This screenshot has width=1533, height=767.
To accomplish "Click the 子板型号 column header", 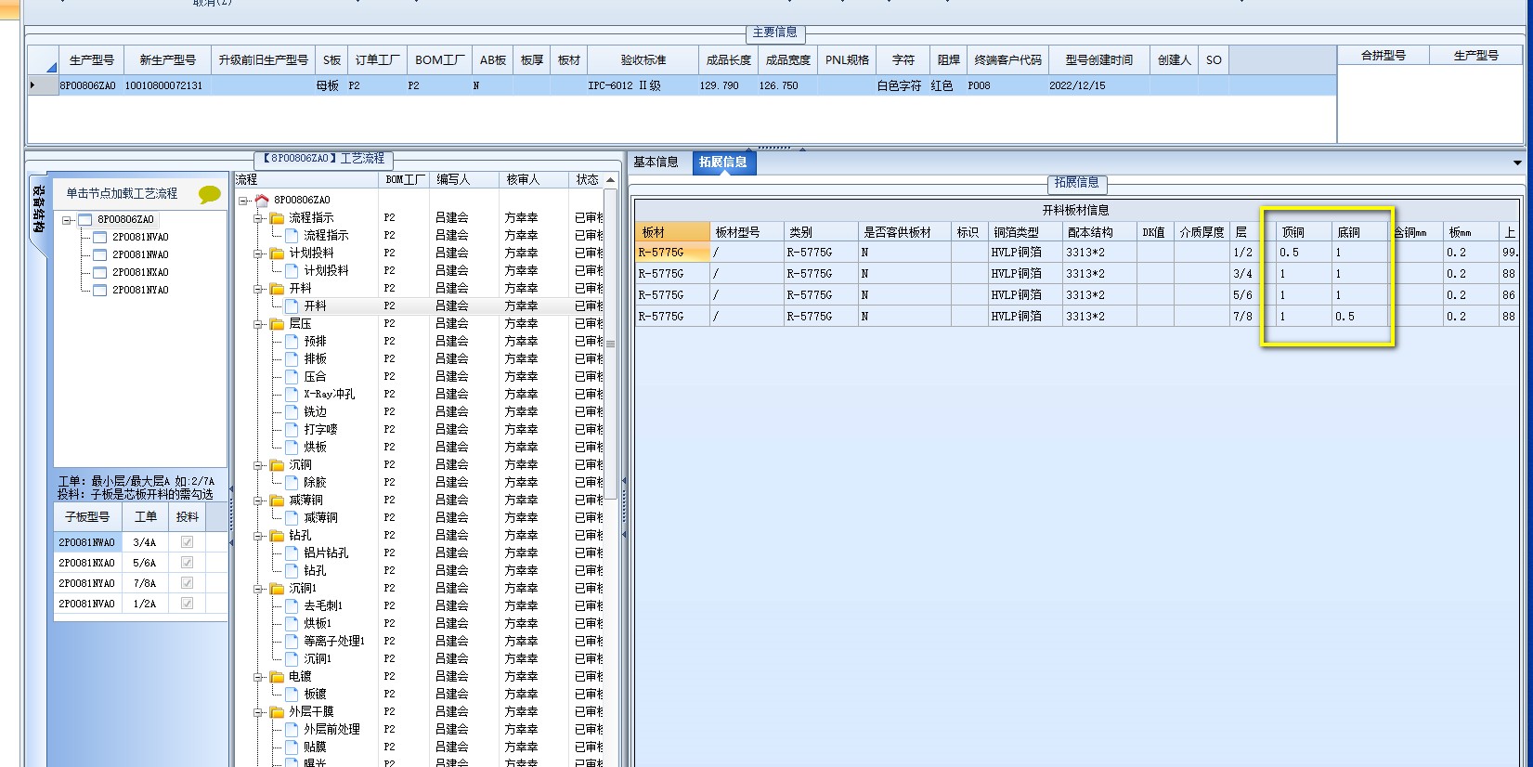I will 87,516.
